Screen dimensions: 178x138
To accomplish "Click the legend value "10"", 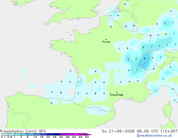I will (x=35, y=137).
